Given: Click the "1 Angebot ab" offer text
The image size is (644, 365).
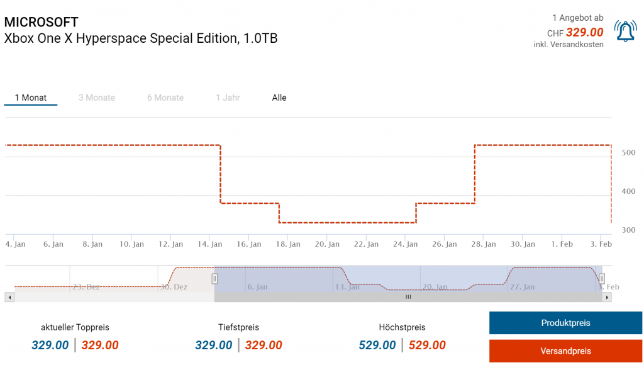Looking at the screenshot, I should point(577,18).
